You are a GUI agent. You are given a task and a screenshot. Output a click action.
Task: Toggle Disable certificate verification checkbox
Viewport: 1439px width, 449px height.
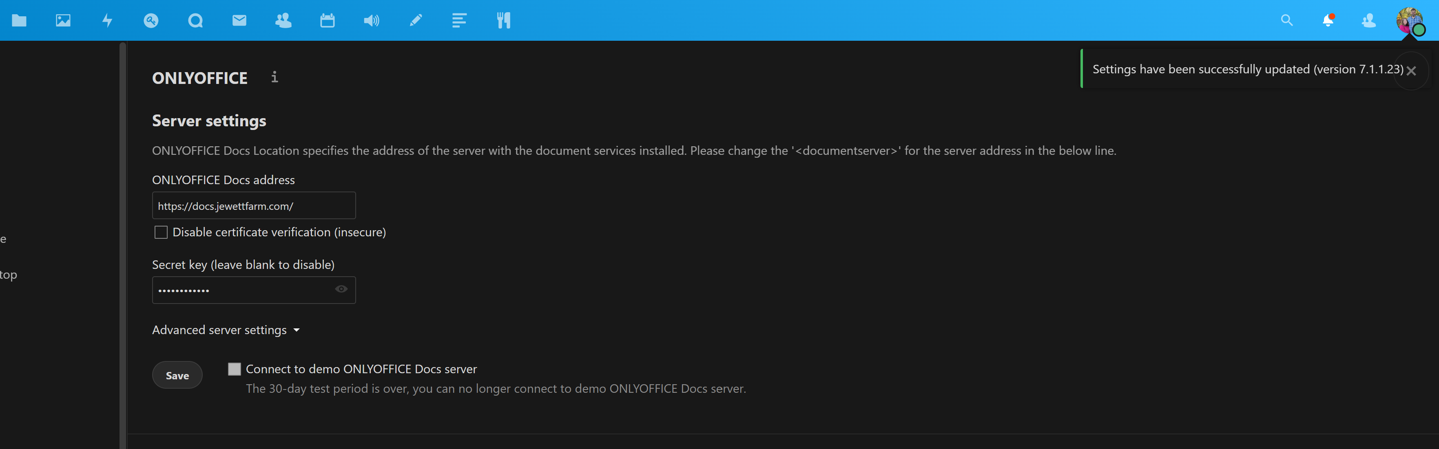click(x=161, y=232)
